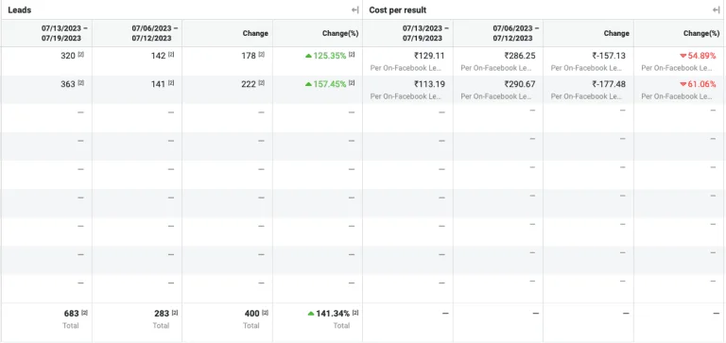Collapse the Leads column group icon
Screen dimensions: 726x343
tap(355, 9)
